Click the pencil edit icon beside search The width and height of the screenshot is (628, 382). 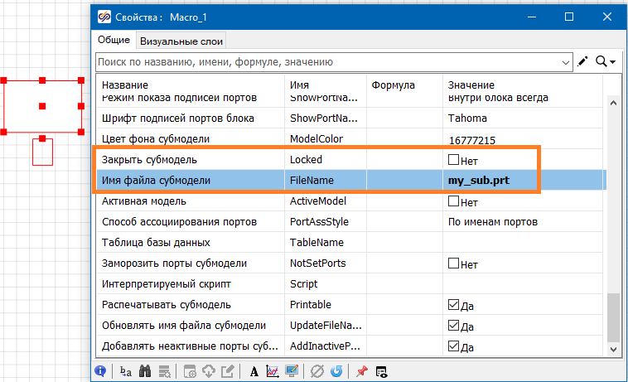click(583, 61)
